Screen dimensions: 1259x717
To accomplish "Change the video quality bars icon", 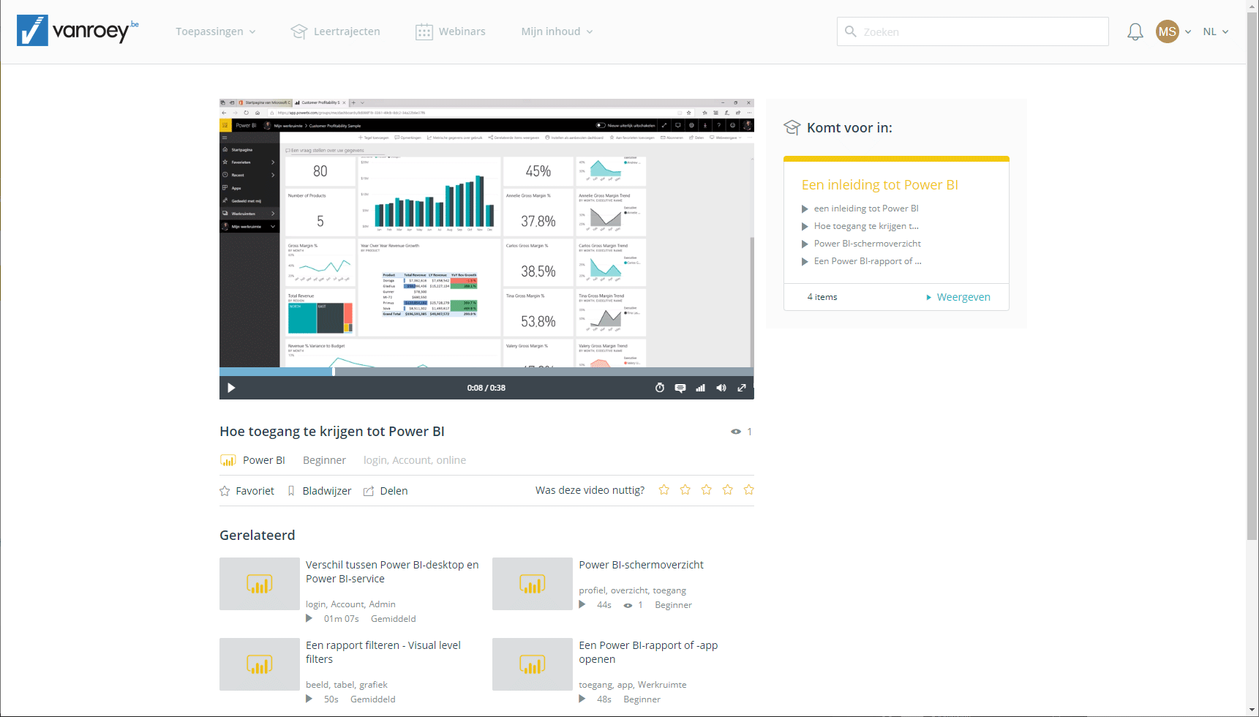I will point(701,388).
